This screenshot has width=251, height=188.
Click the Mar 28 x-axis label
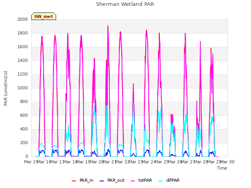[201, 162]
